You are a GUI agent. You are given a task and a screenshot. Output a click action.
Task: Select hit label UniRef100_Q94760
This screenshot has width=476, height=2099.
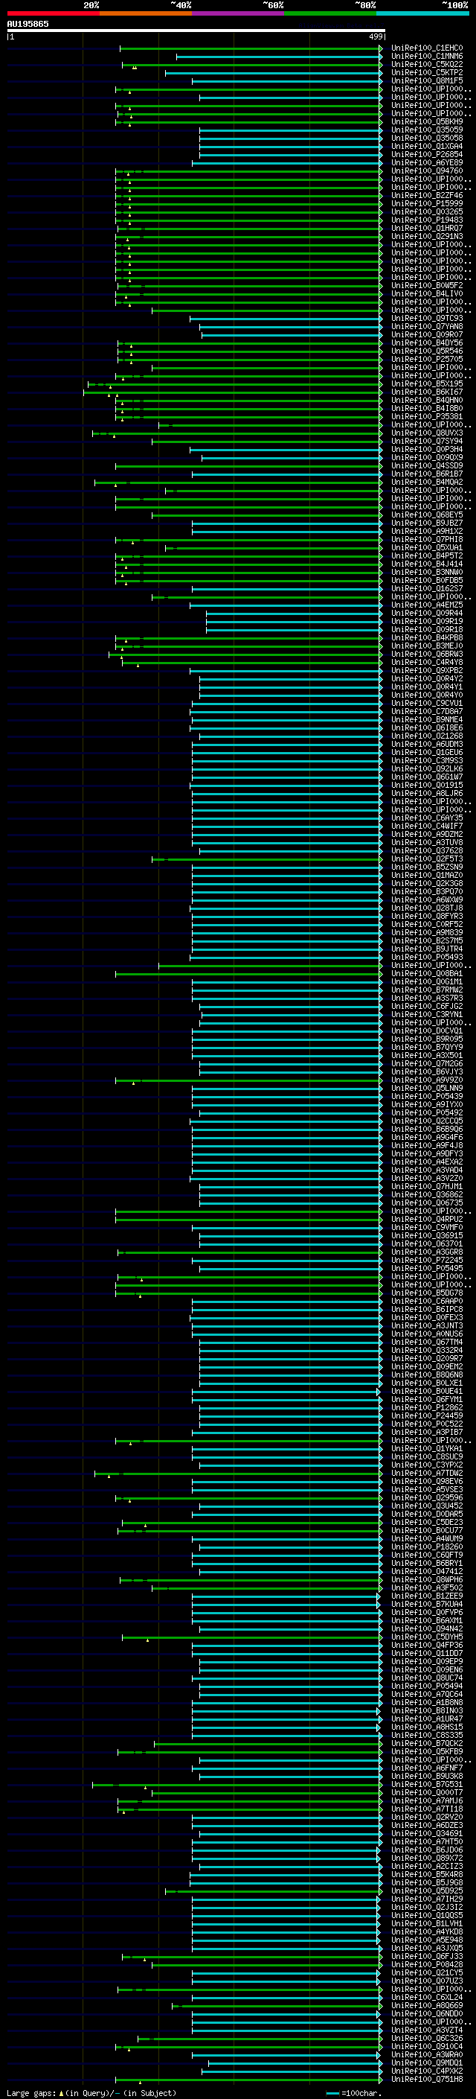[426, 171]
